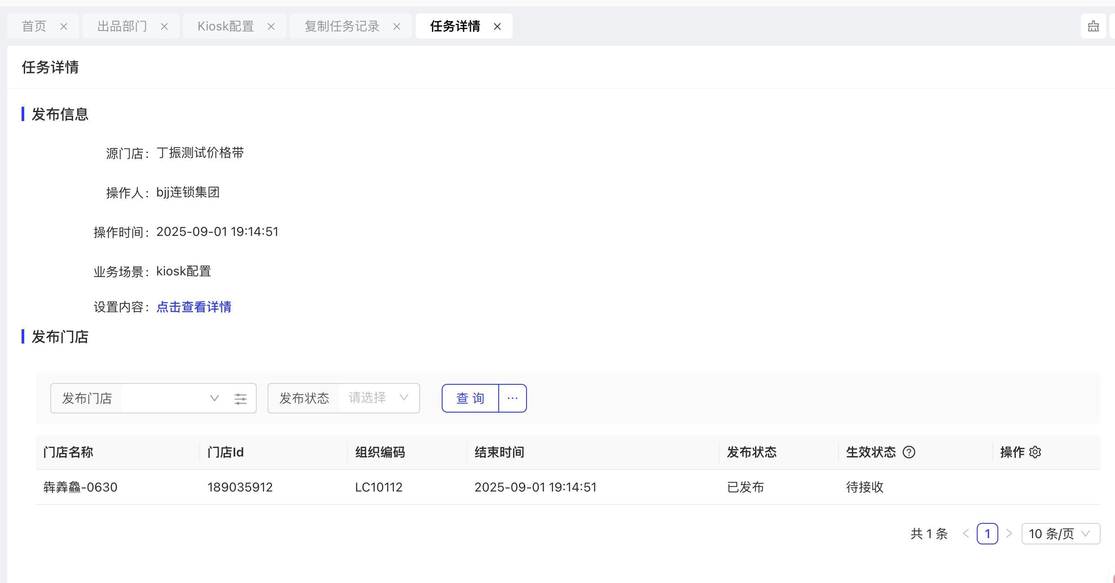The width and height of the screenshot is (1115, 583).
Task: Go to the next page arrow
Action: (x=1009, y=534)
